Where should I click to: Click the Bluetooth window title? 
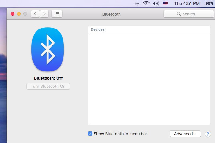(112, 14)
